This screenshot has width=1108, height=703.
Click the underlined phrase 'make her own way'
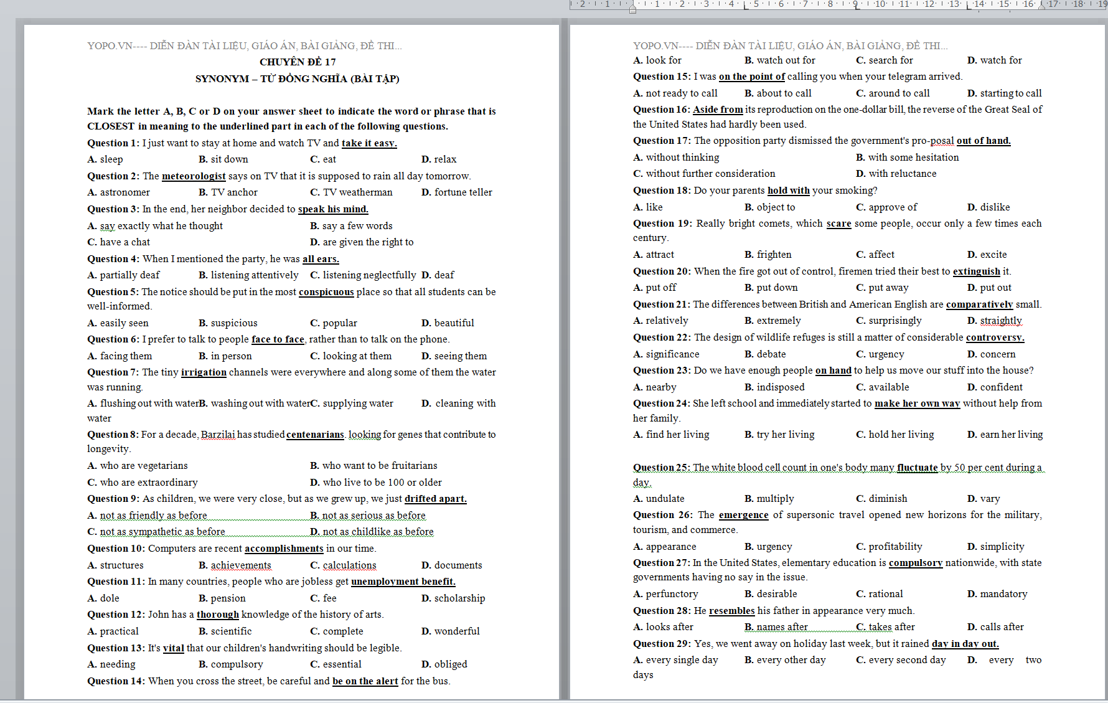918,403
